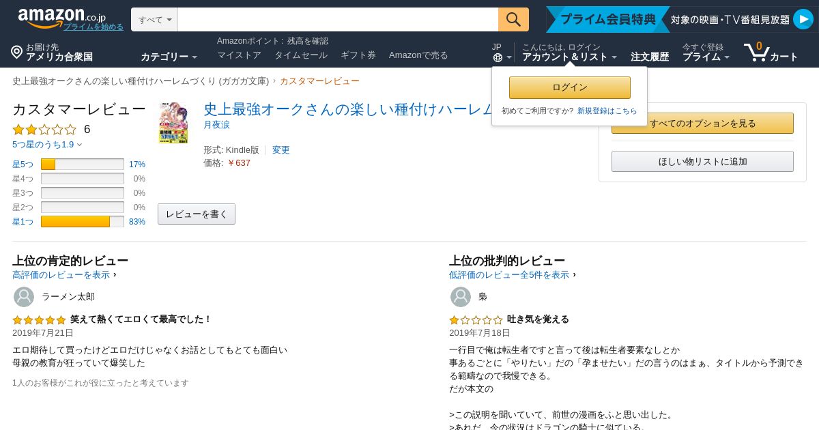The height and width of the screenshot is (430, 819).
Task: Open タイムセール menu item
Action: point(301,55)
